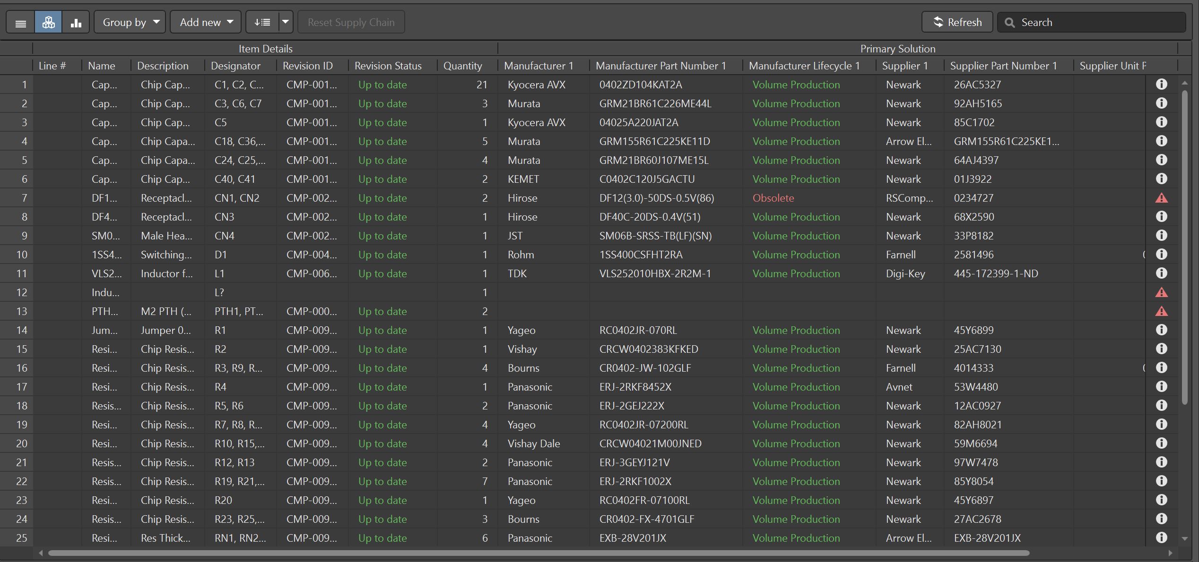Open the arrow next to line numbering button
The height and width of the screenshot is (562, 1199).
click(285, 22)
